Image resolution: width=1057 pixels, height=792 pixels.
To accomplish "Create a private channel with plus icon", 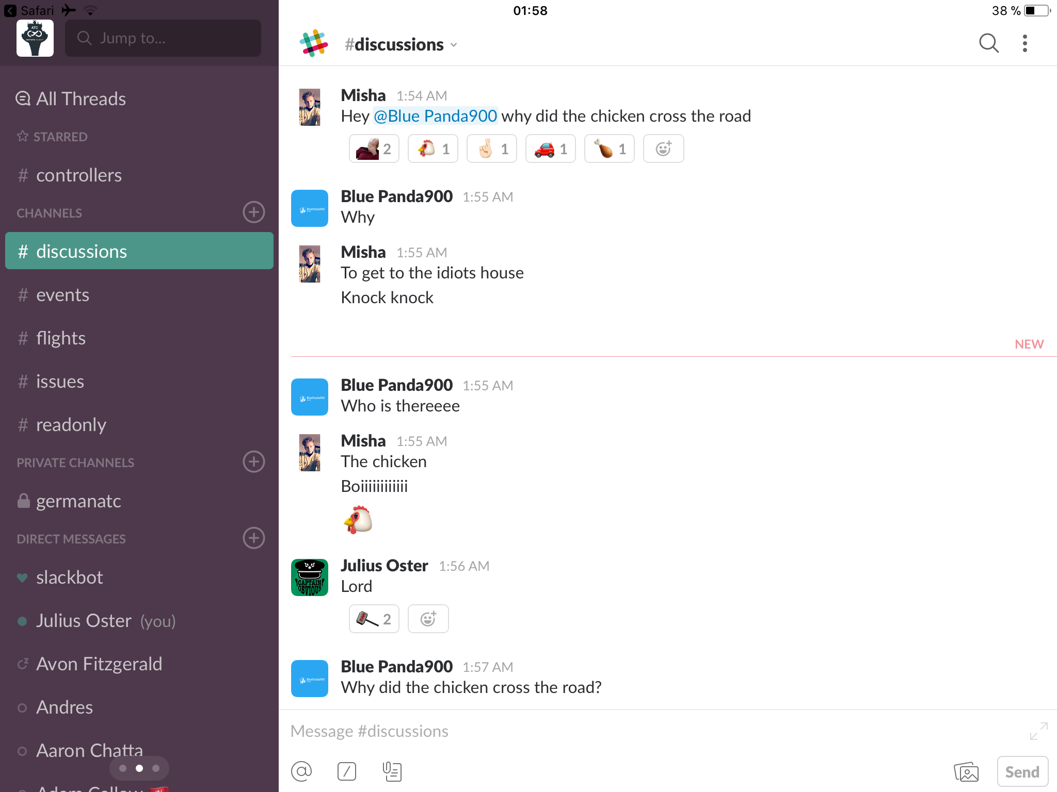I will 254,461.
